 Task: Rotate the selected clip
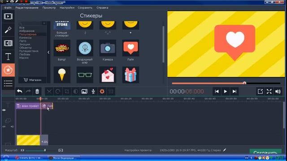tap(58, 91)
